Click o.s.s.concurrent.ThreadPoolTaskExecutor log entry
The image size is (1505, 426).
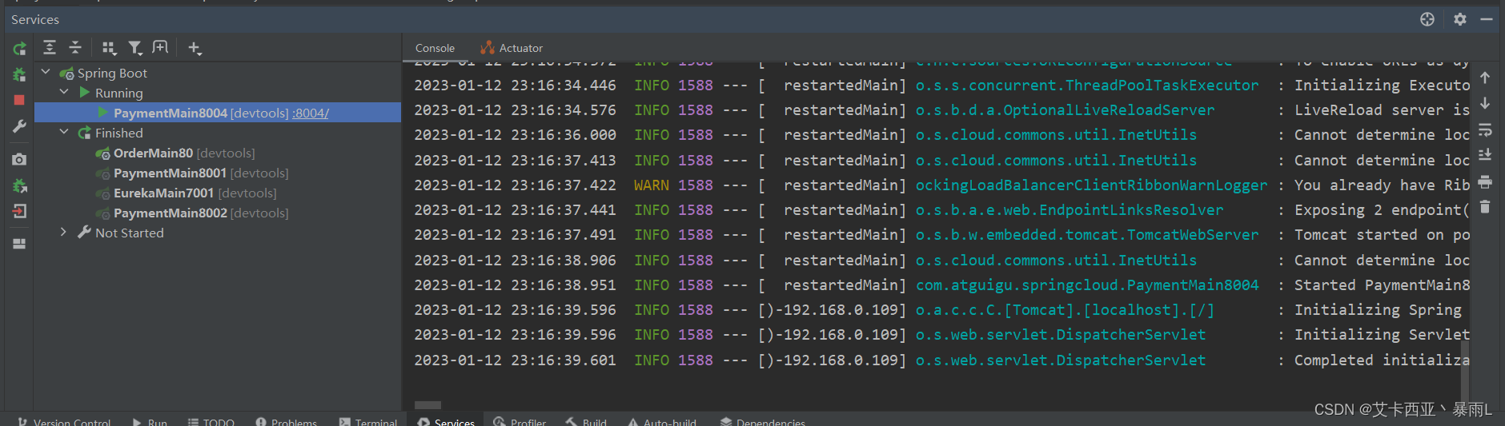pos(1087,86)
